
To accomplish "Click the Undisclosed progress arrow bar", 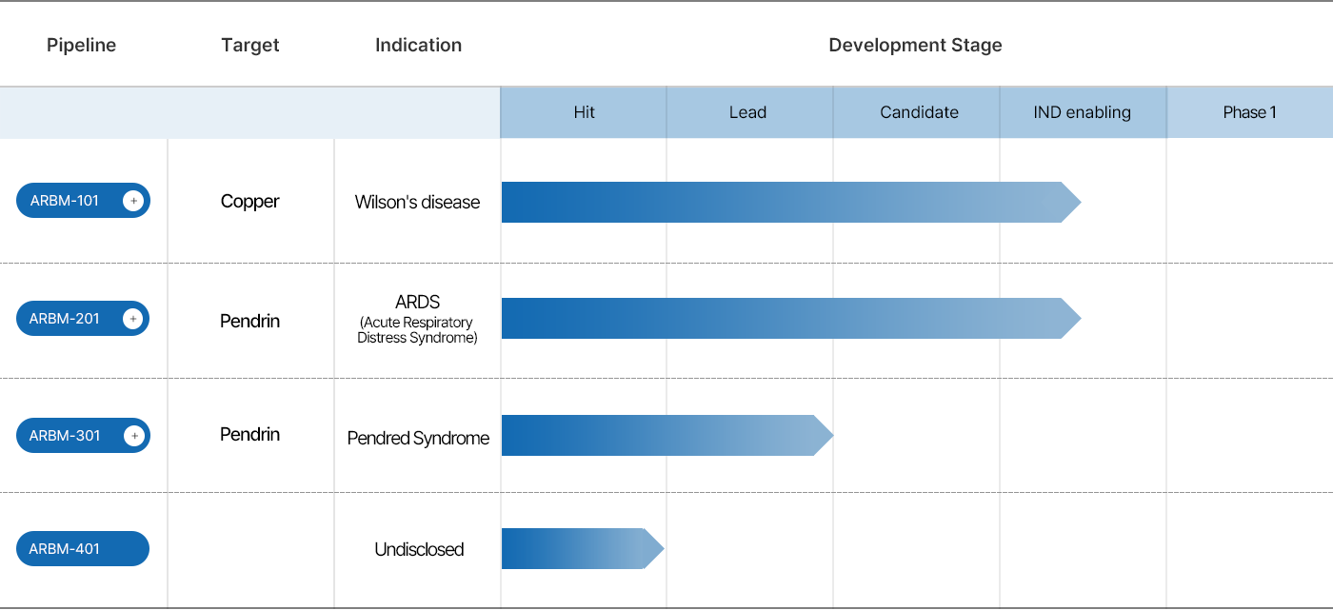I will 578,549.
